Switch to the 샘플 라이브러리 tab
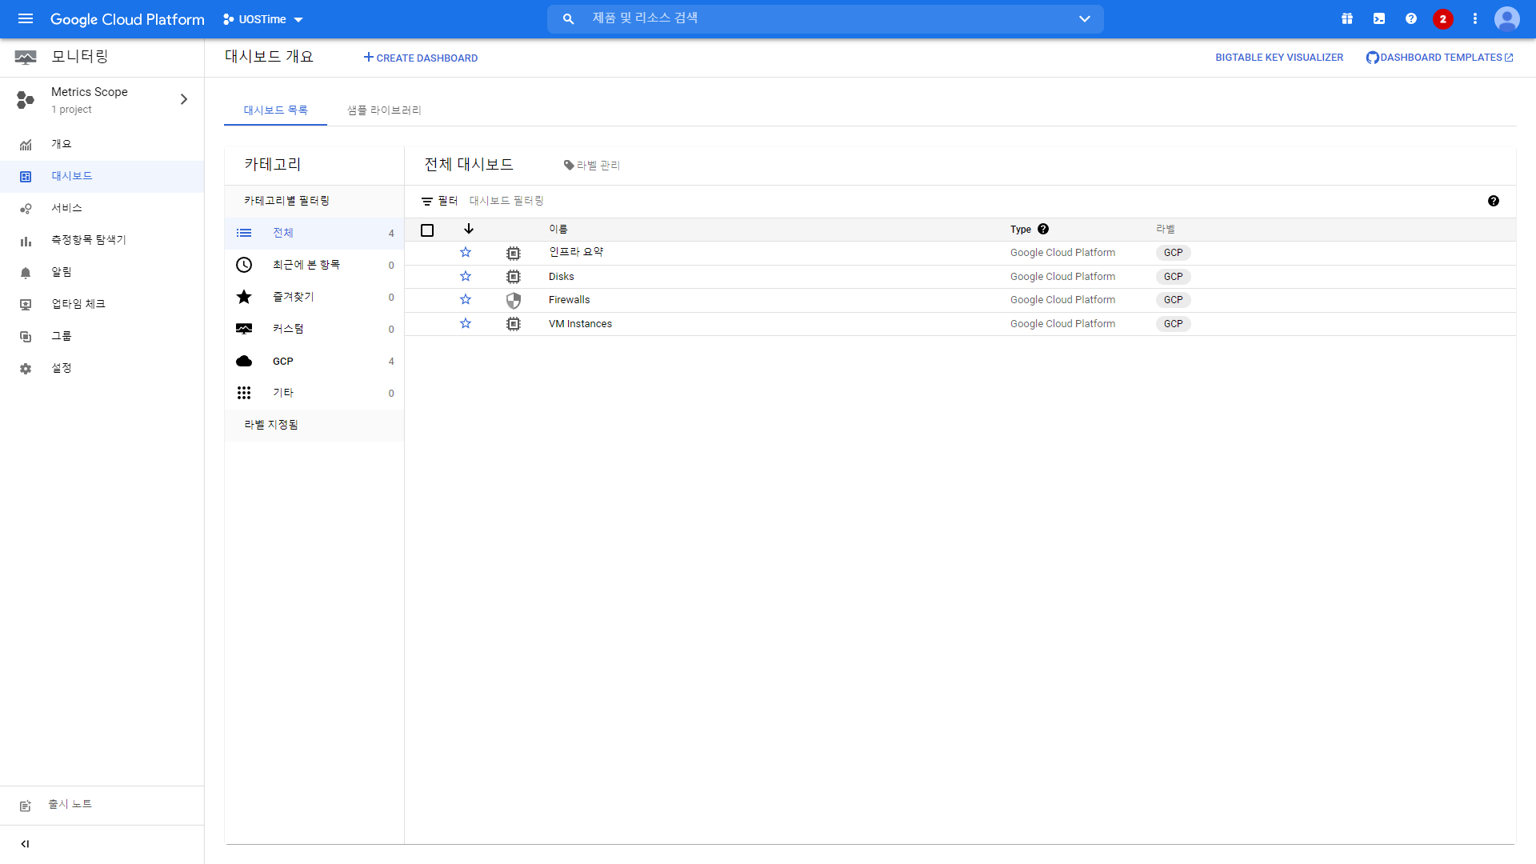The image size is (1536, 864). click(384, 110)
